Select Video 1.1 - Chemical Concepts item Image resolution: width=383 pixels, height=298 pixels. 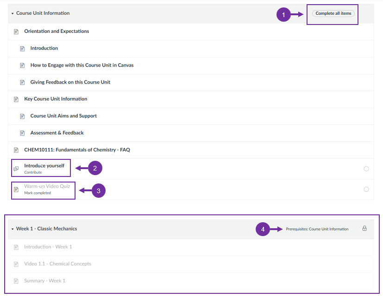tap(57, 264)
